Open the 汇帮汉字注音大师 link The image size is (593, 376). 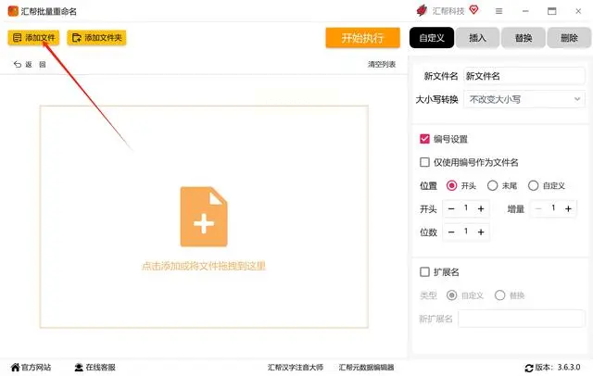296,367
